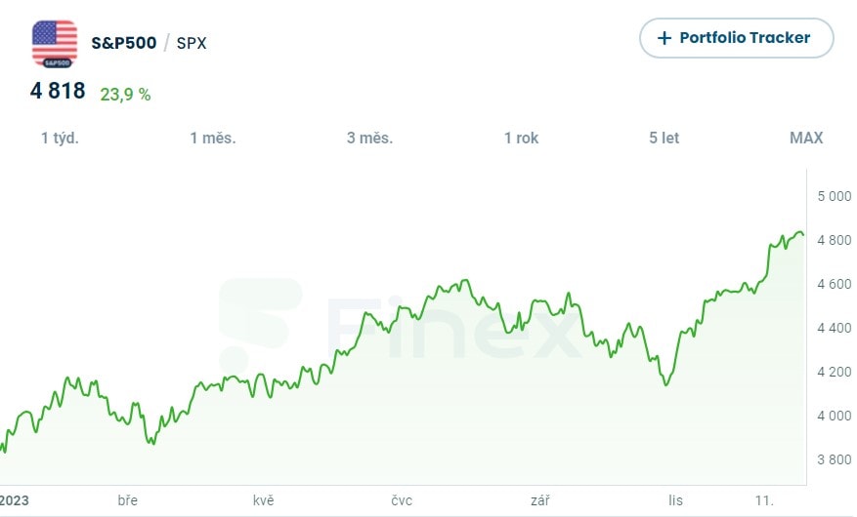Click the 5 000 price axis label
This screenshot has height=517, width=857.
pyautogui.click(x=835, y=196)
